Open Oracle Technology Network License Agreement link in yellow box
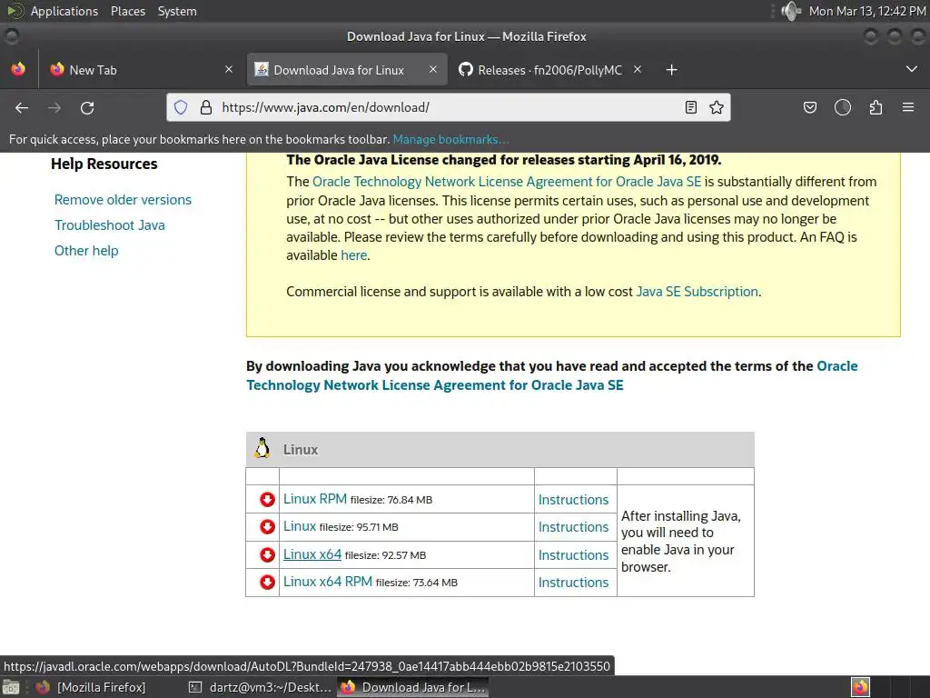Screen dimensions: 930x698 pos(507,182)
